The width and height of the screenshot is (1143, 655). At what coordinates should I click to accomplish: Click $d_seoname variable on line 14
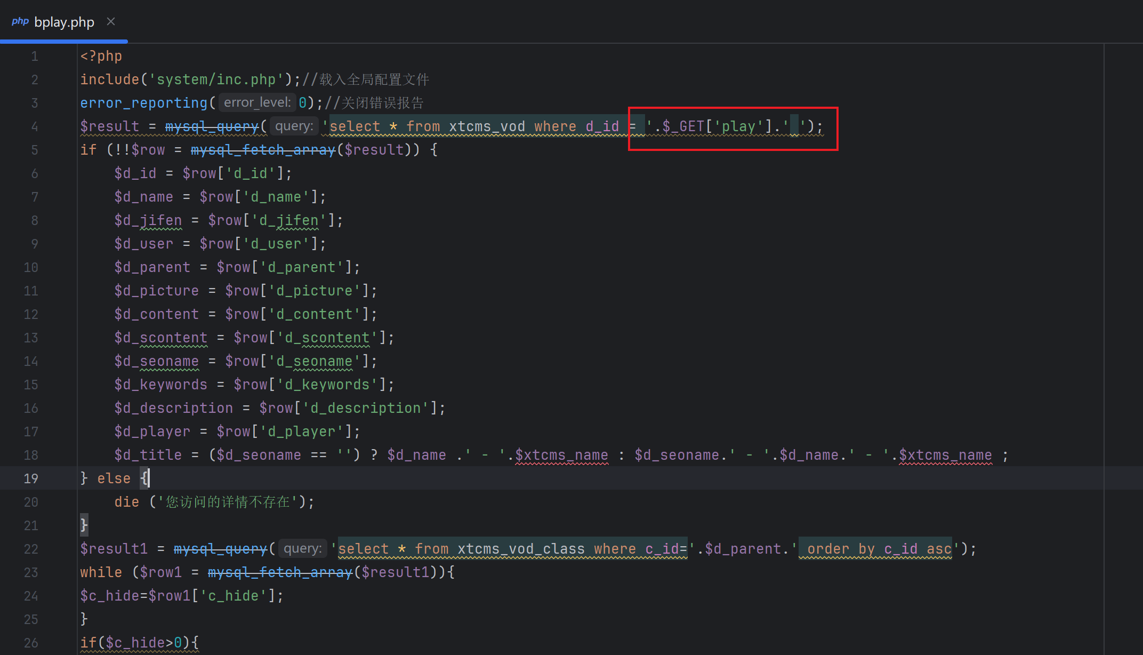point(157,361)
